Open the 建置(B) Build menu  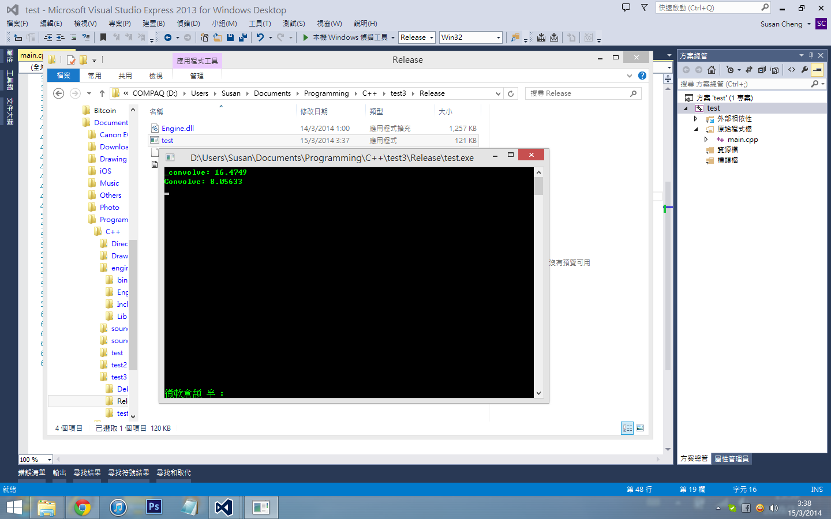click(x=154, y=24)
